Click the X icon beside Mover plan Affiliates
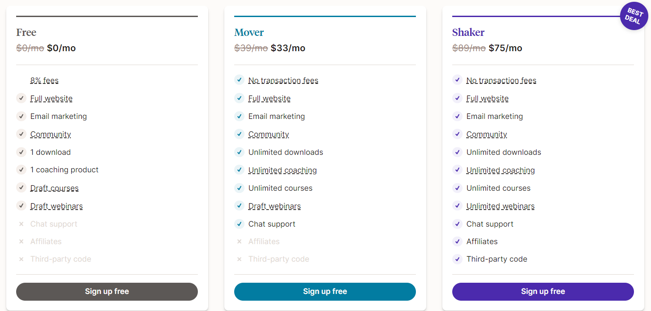Screen dimensions: 651x311 point(239,241)
